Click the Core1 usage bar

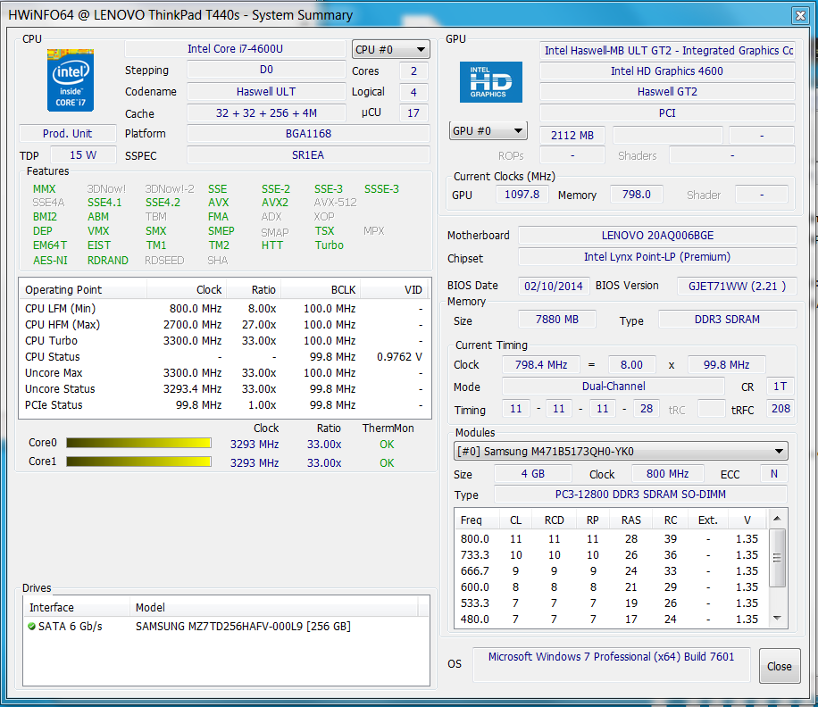138,462
